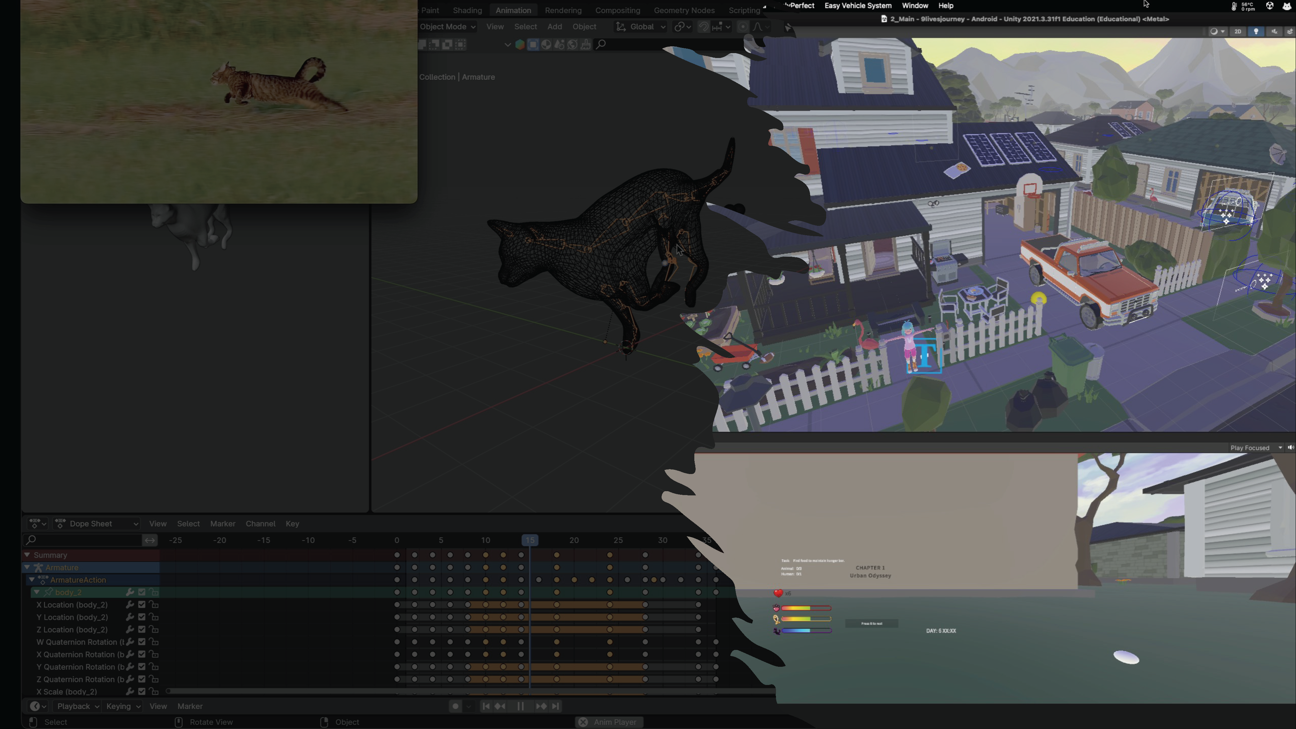Toggle the 2D view button in Unity Scene
The image size is (1296, 729).
[x=1238, y=31]
